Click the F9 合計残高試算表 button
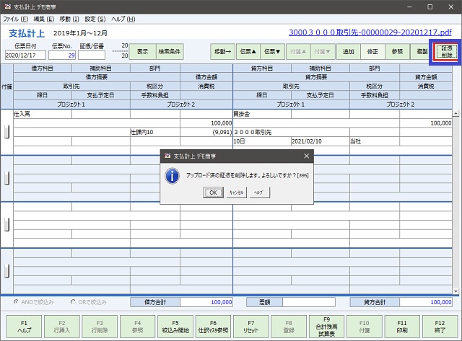 (326, 327)
